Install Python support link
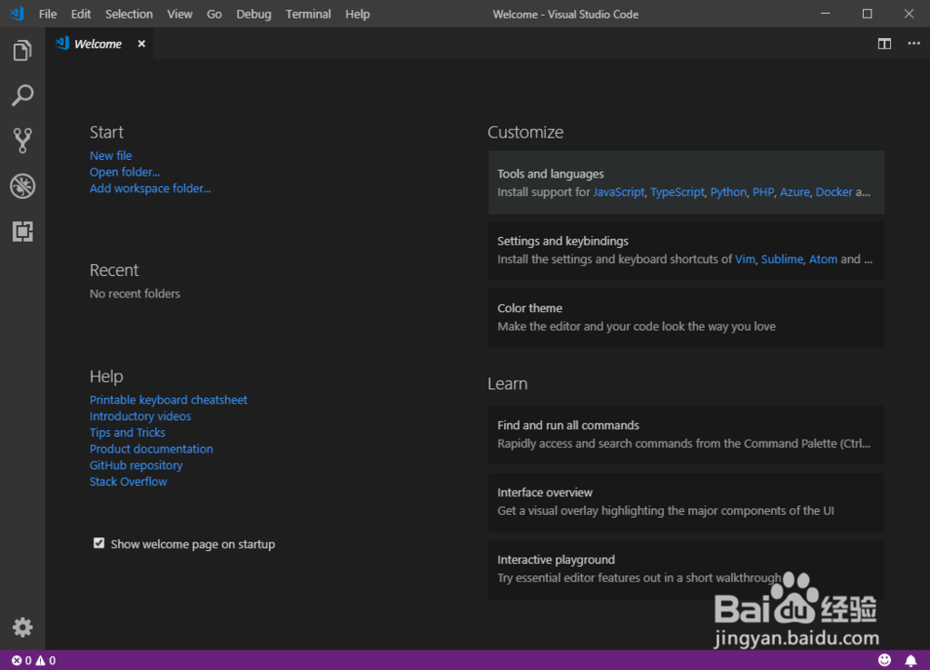The width and height of the screenshot is (930, 670). [728, 192]
